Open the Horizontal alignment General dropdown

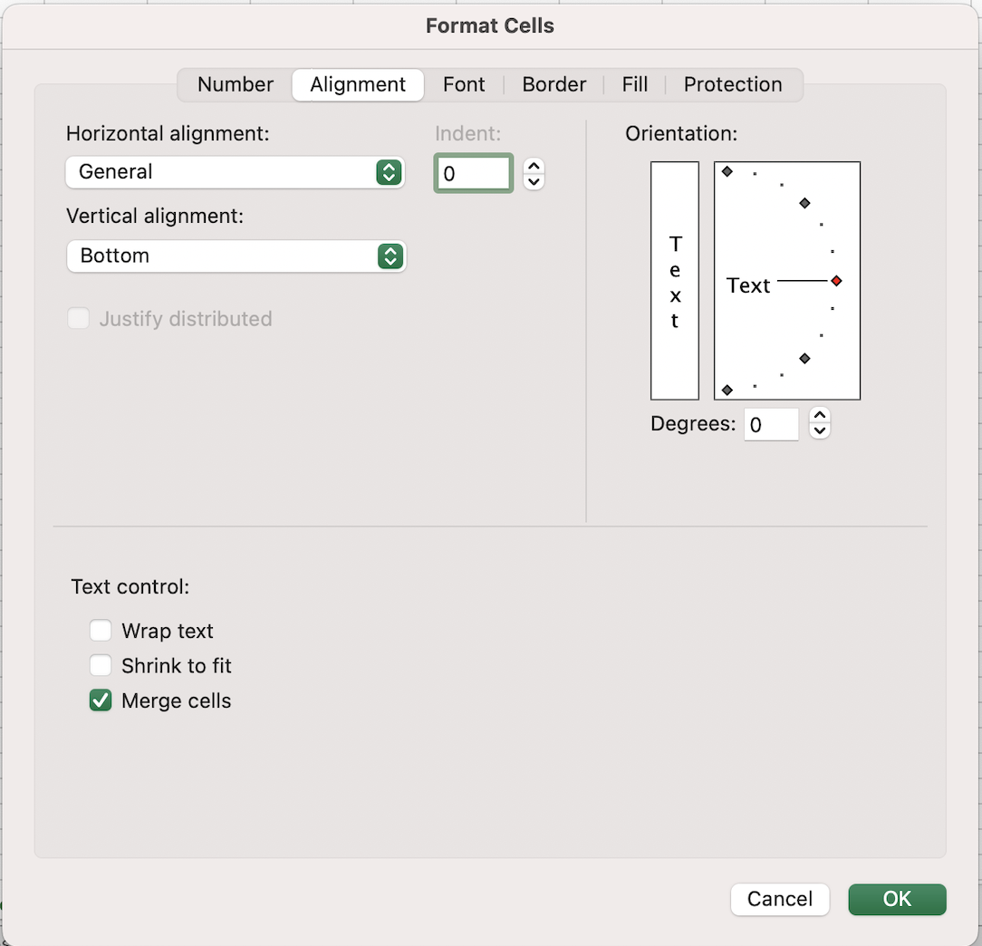[x=235, y=171]
